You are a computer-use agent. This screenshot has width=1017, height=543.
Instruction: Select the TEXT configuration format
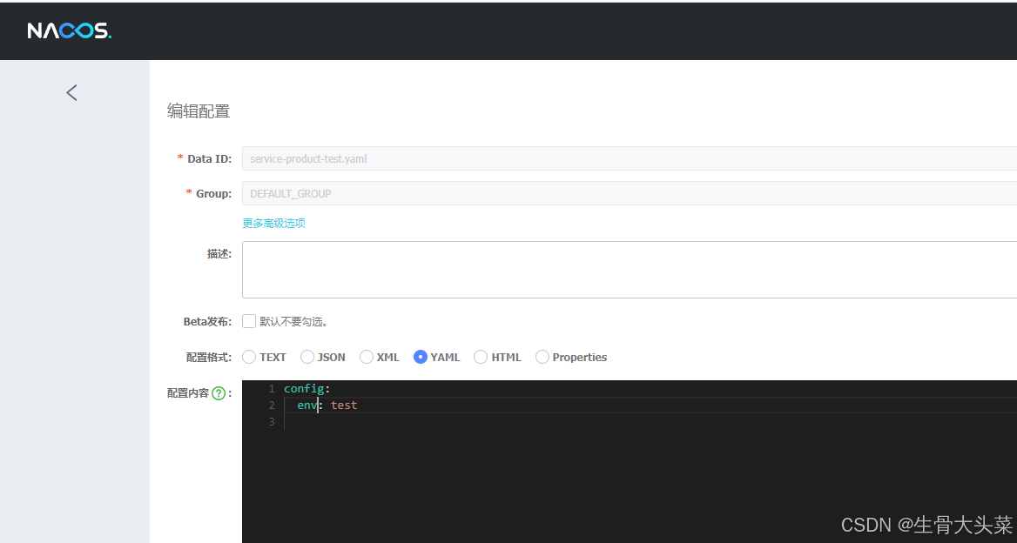[249, 357]
